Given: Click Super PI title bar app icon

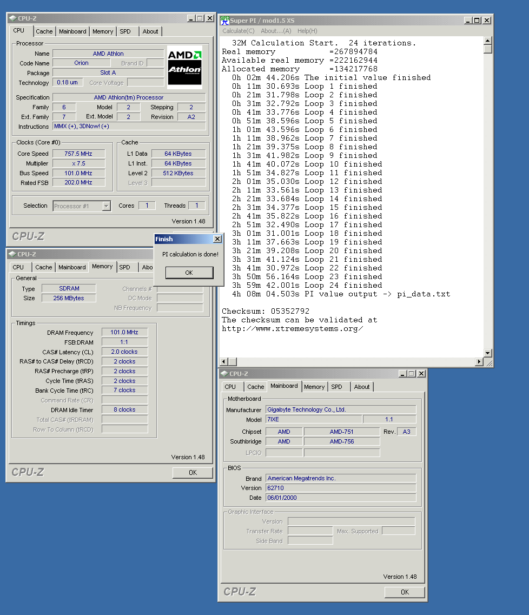Looking at the screenshot, I should coord(224,21).
